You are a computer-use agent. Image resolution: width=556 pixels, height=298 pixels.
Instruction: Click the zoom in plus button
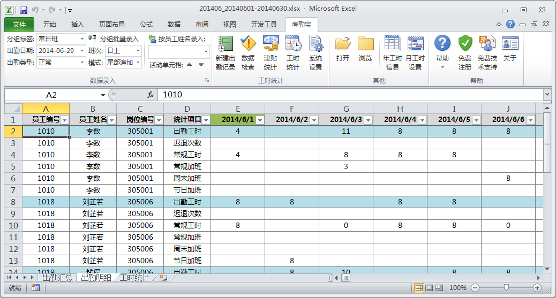tap(538, 288)
